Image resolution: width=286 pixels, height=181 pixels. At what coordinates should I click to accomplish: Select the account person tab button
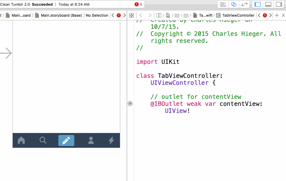point(91,140)
